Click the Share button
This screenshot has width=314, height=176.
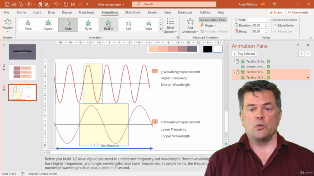click(x=276, y=12)
